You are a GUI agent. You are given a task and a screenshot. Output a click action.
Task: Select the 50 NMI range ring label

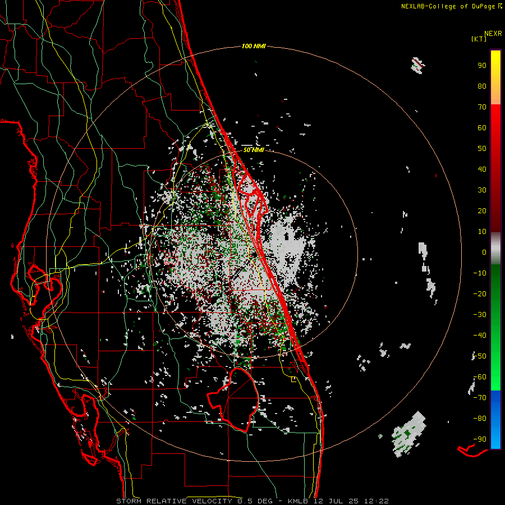pos(254,150)
